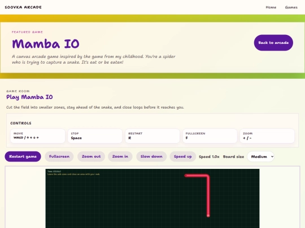The image size is (305, 228).
Task: Click the Board size label
Action: 233,157
